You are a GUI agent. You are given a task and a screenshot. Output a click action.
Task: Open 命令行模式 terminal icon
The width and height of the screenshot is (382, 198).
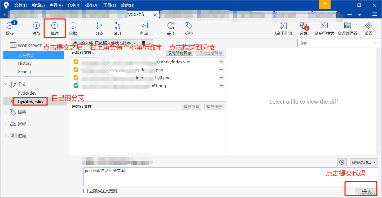324,28
